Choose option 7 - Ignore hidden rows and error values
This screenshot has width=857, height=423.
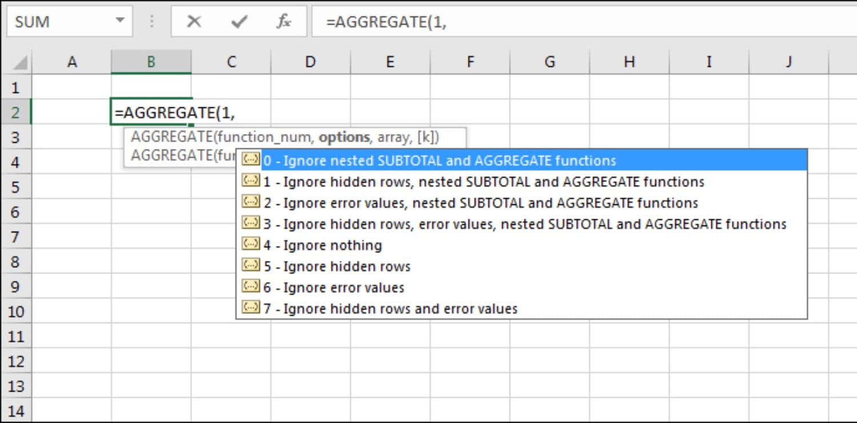522,308
